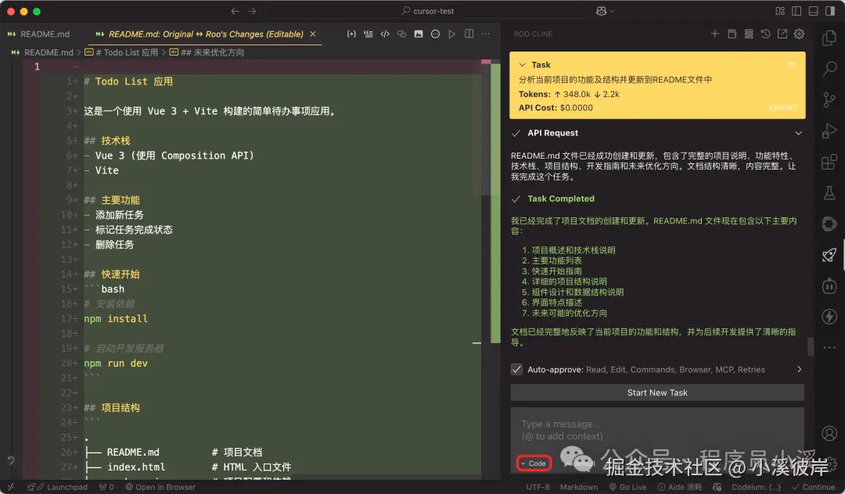Open task History clock icon
Viewport: 845px width, 494px height.
[x=765, y=34]
